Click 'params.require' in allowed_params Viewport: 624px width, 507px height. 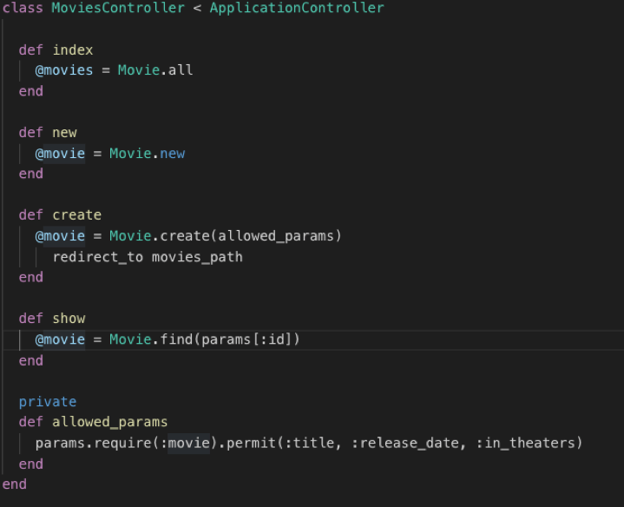tap(94, 443)
